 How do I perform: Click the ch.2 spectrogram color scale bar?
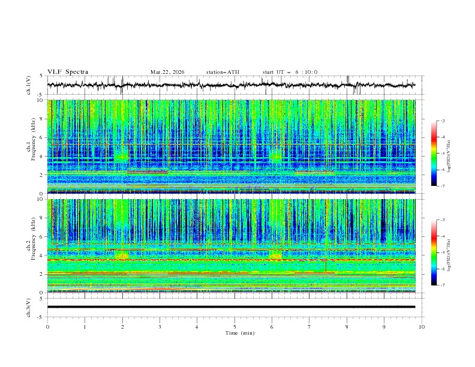click(434, 252)
